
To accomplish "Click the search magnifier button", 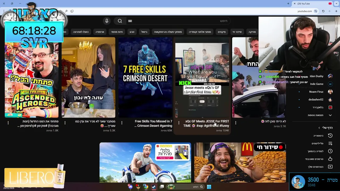I will [120, 21].
